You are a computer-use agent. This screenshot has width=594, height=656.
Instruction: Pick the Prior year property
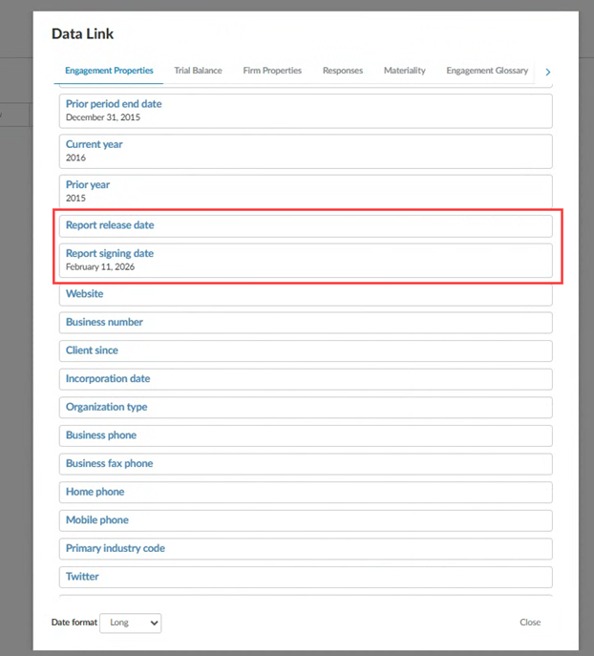click(306, 191)
